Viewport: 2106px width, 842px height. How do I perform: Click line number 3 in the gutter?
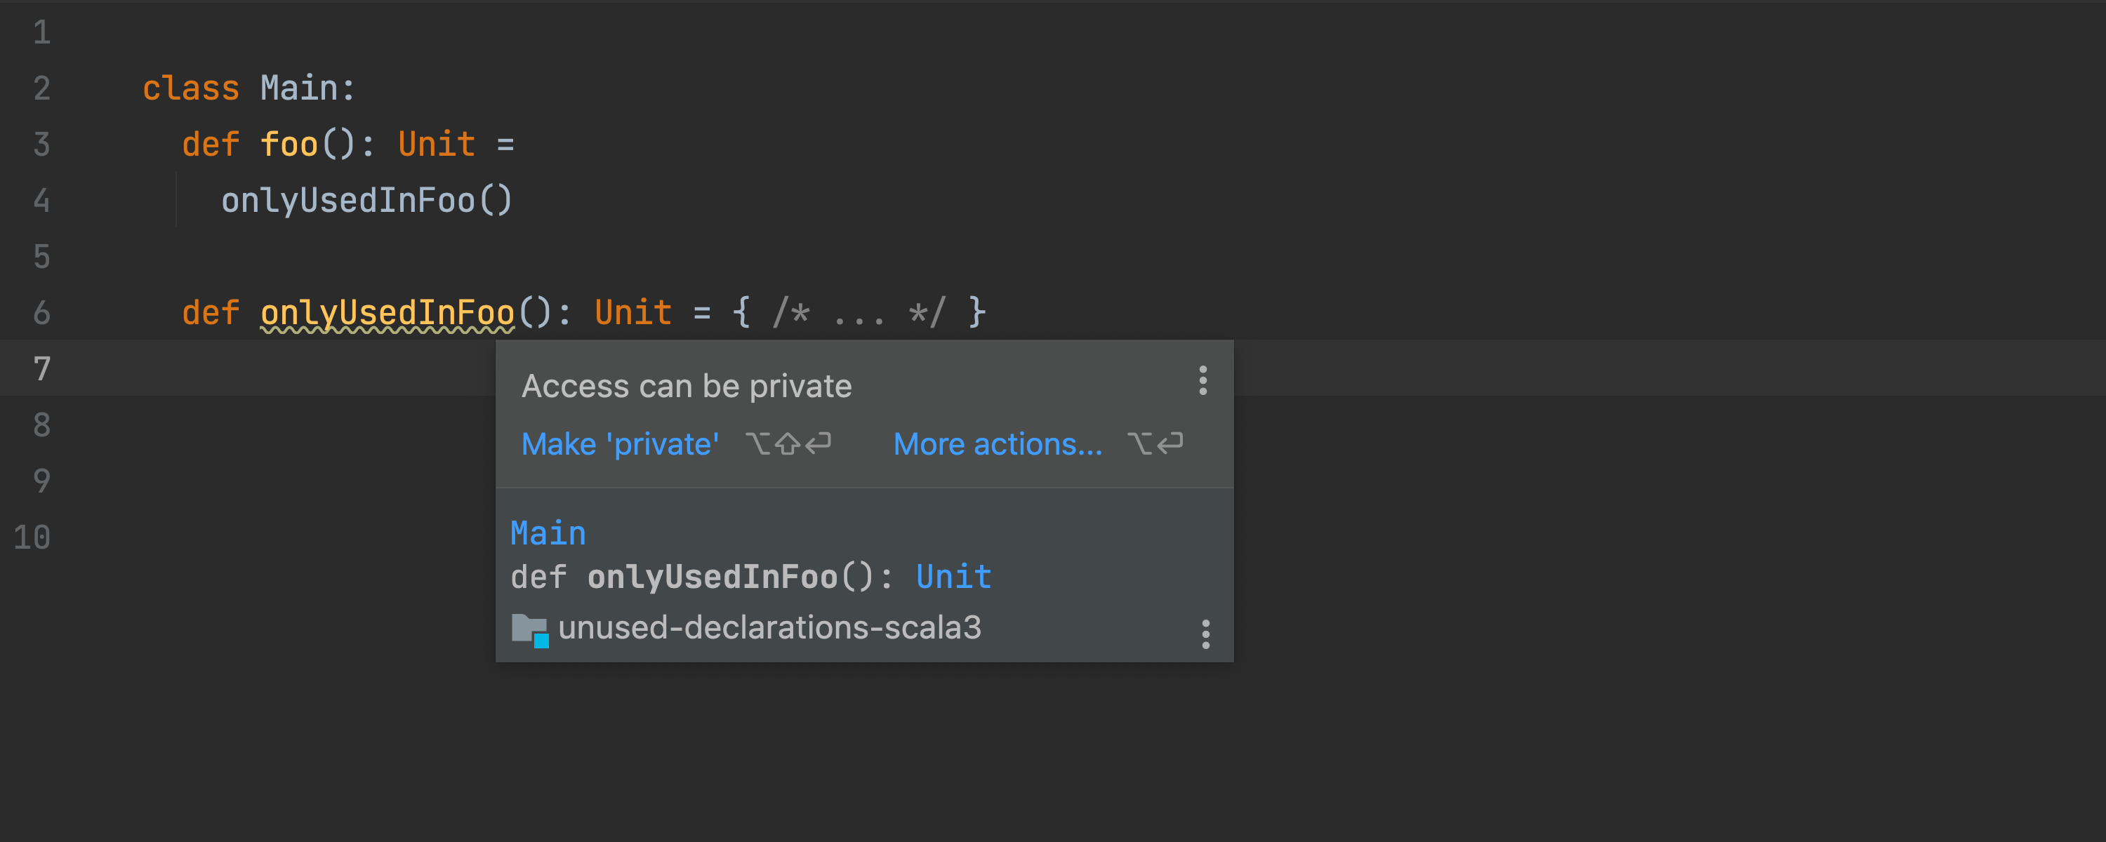(x=41, y=145)
